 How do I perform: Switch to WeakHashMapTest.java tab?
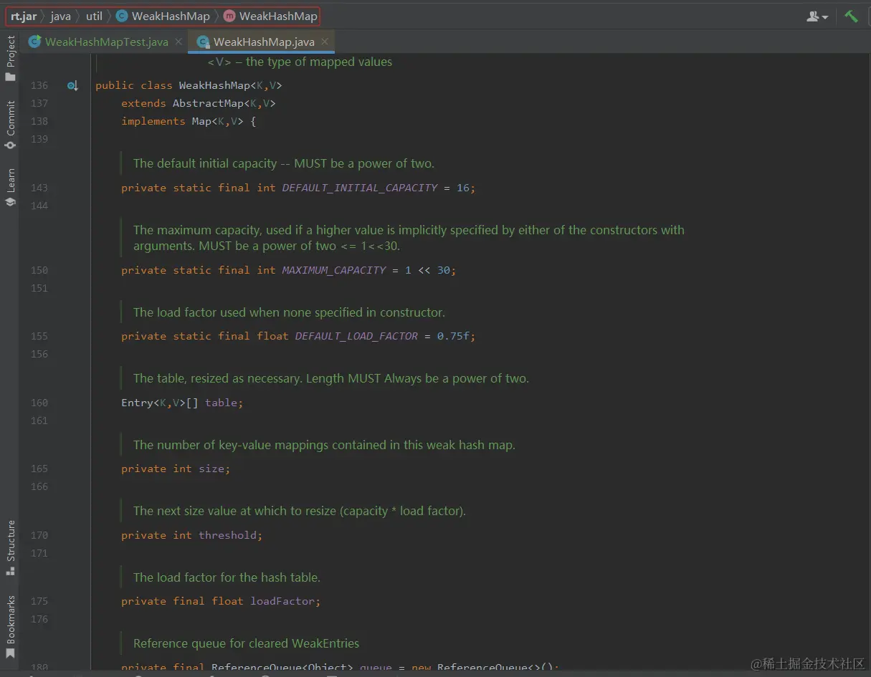106,42
